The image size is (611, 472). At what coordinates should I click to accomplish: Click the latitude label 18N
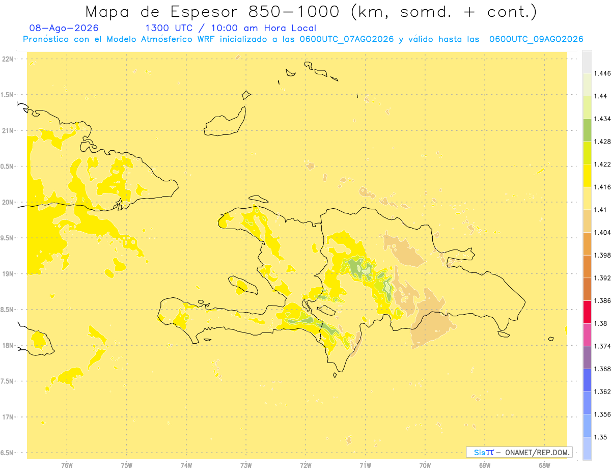[x=8, y=345]
